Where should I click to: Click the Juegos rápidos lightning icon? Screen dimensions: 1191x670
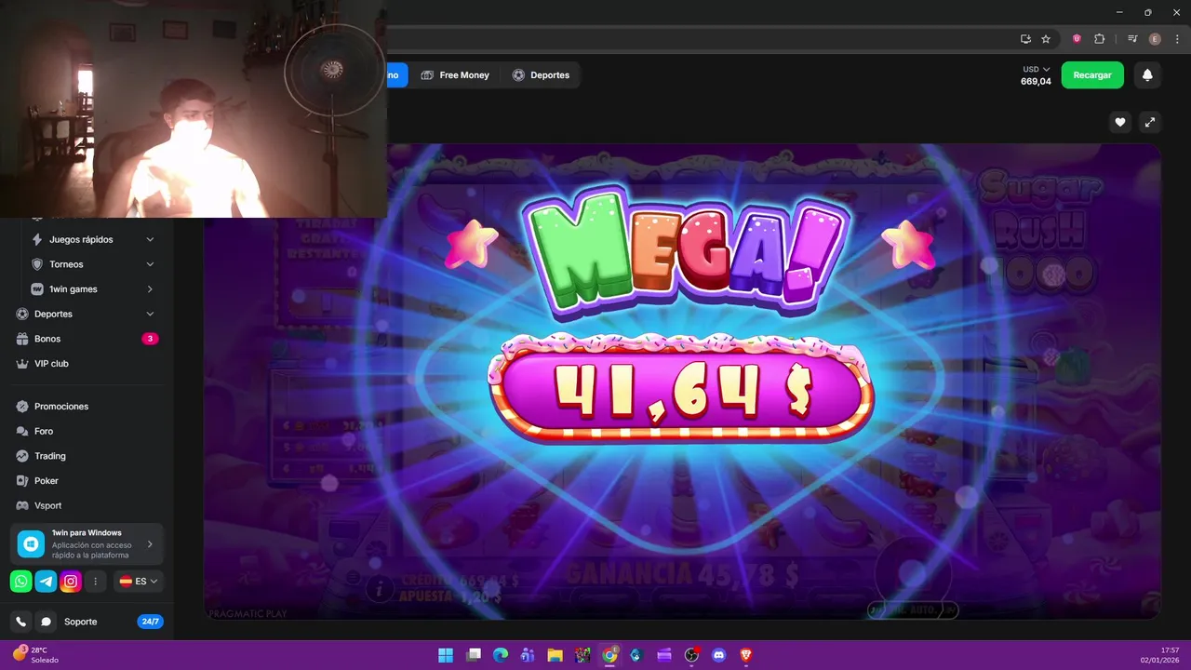[37, 239]
